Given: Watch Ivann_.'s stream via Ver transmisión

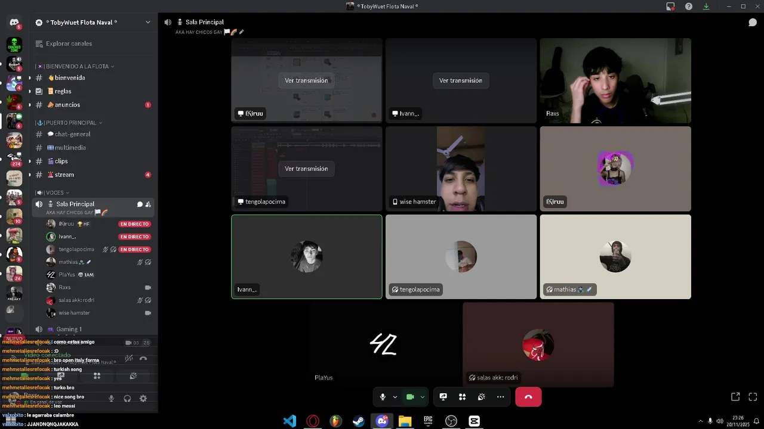Looking at the screenshot, I should click(461, 80).
